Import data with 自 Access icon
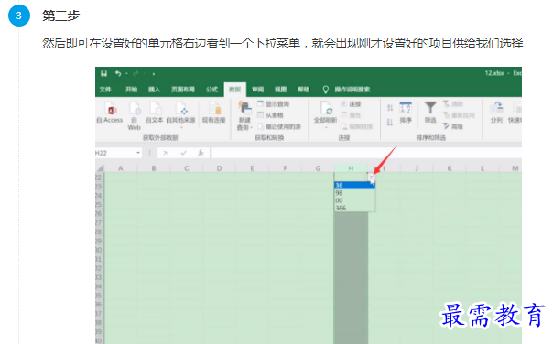The image size is (553, 344). [110, 113]
